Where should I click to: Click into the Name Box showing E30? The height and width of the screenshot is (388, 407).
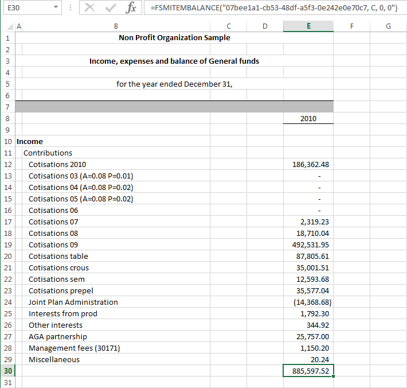tap(26, 8)
